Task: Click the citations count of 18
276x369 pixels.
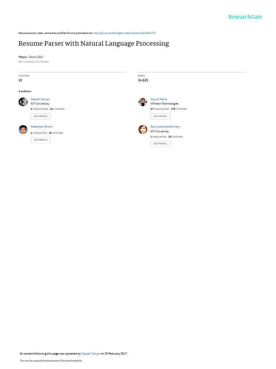Action: click(x=20, y=80)
